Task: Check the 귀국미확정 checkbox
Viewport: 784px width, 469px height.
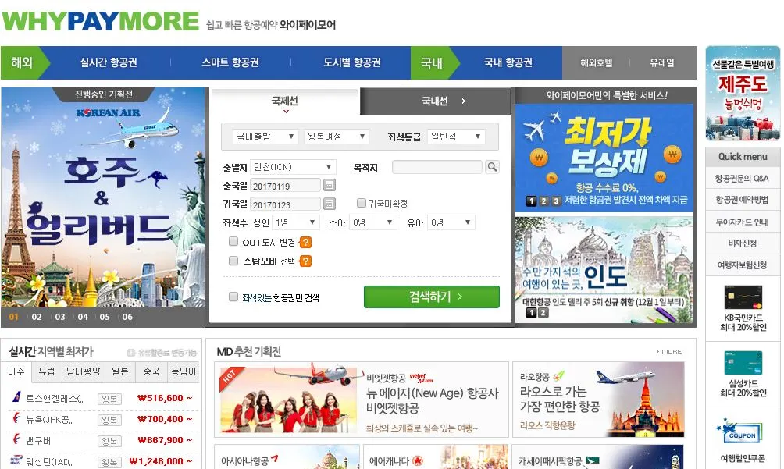Action: click(x=361, y=203)
